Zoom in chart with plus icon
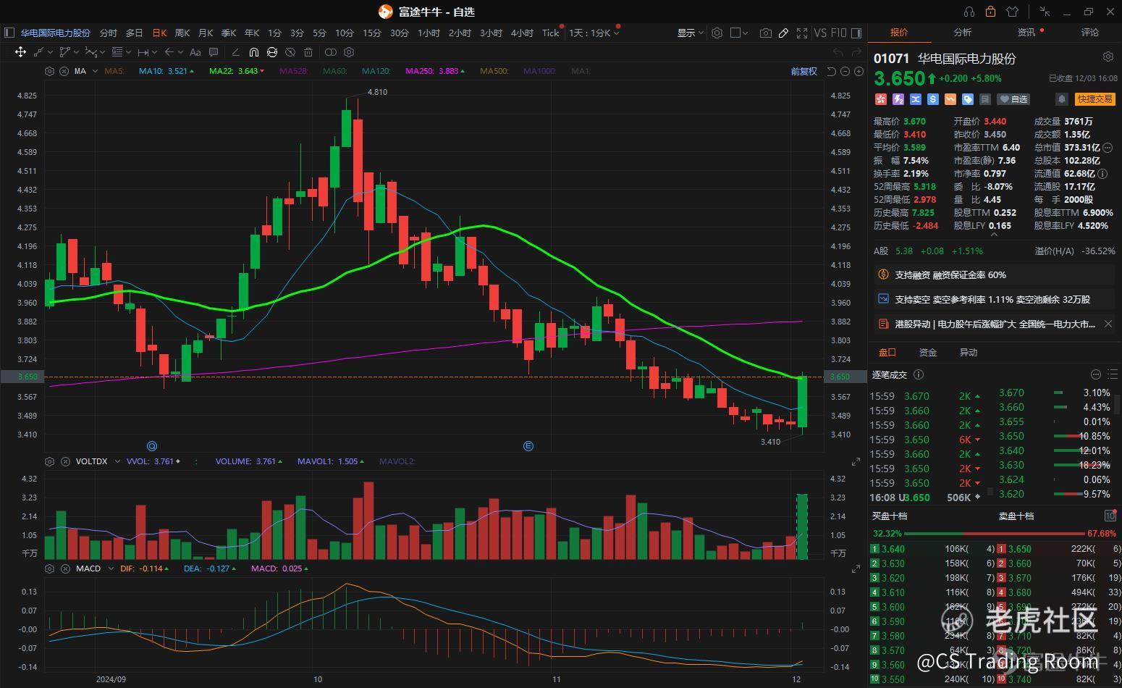This screenshot has width=1122, height=688. click(x=859, y=71)
